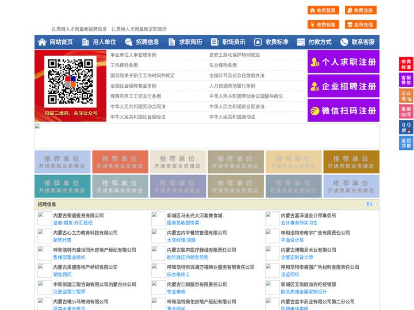Image resolution: width=414 pixels, height=310 pixels.
Task: Open 女职工劳动保护特别规定 link
Action: pyautogui.click(x=235, y=55)
